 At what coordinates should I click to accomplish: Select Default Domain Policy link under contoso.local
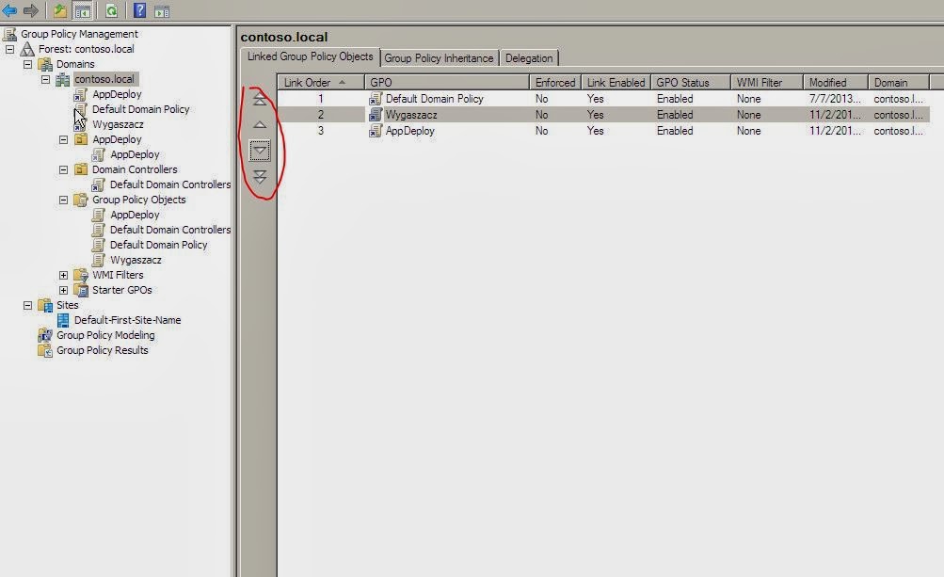141,109
